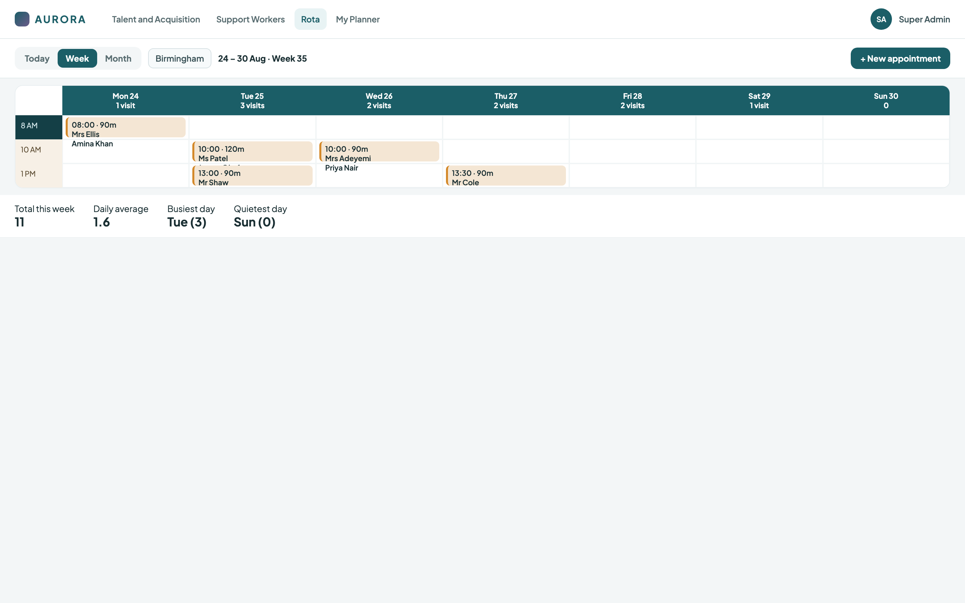Open the 13:00 Mr Shaw appointment
This screenshot has width=965, height=603.
252,176
